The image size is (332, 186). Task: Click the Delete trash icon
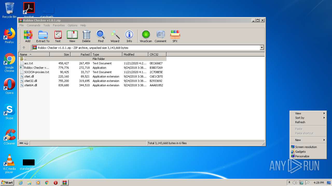pos(86,36)
